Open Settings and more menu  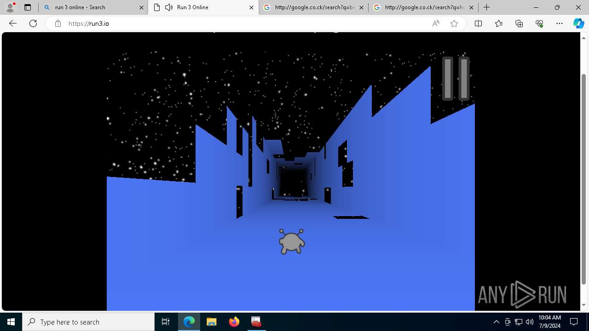pos(560,23)
